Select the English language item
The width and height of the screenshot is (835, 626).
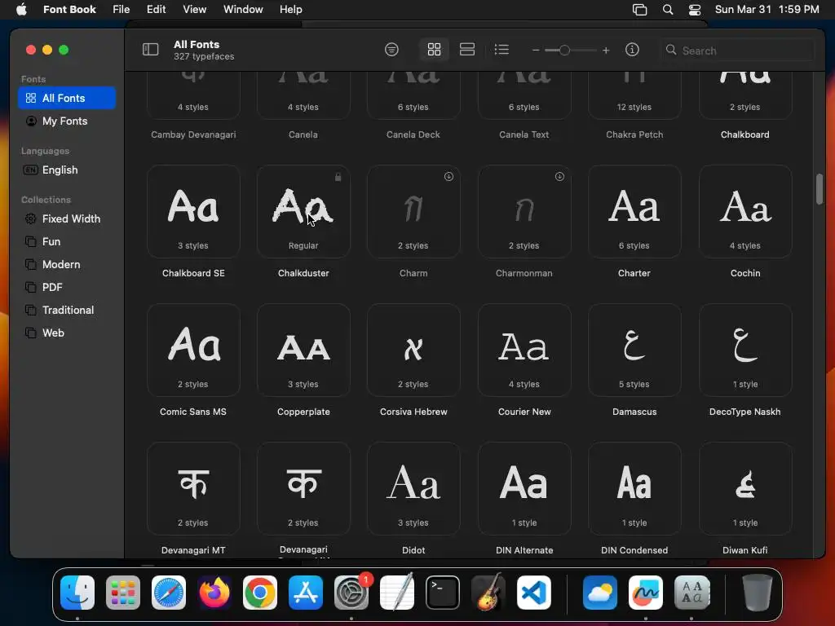67,170
